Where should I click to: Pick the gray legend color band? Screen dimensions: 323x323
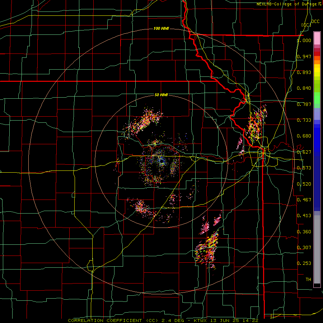tap(317, 249)
